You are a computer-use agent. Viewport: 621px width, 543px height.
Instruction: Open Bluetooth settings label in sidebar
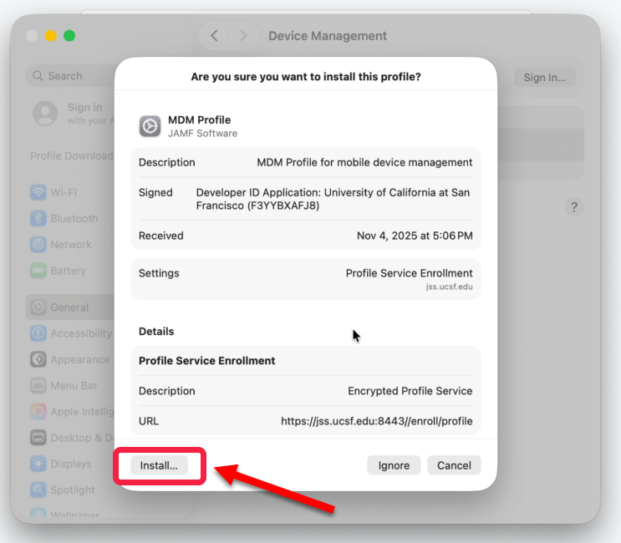click(74, 219)
